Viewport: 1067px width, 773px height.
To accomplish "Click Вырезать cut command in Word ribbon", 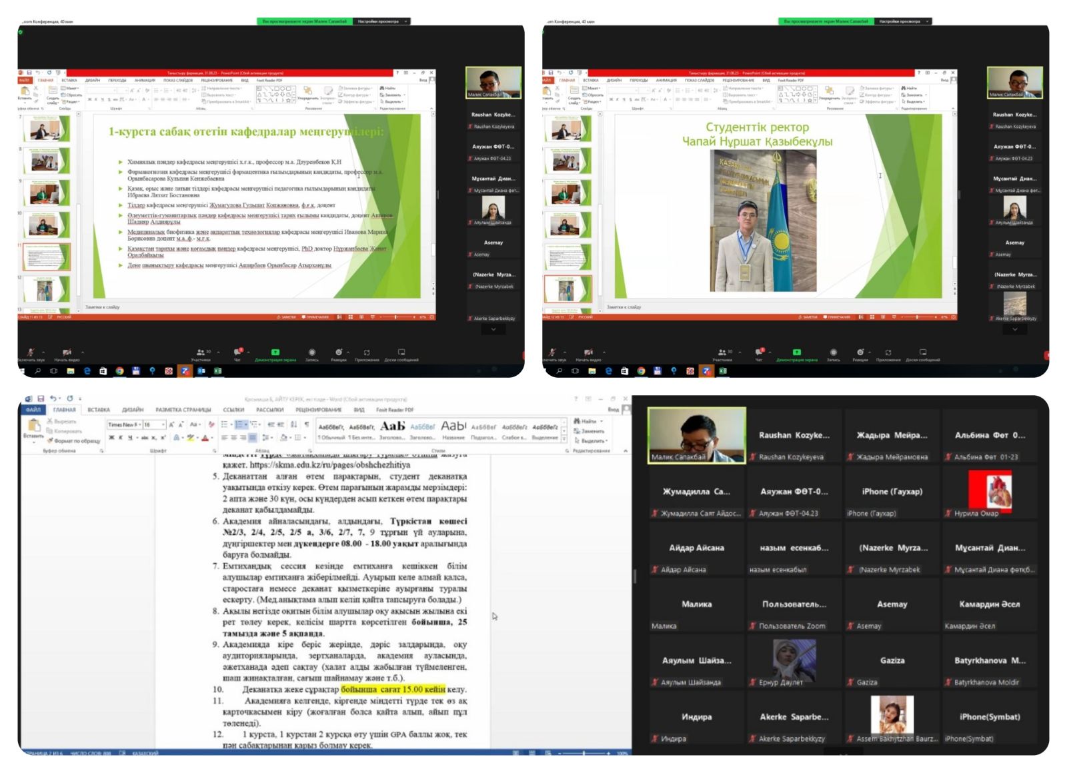I will [x=61, y=422].
